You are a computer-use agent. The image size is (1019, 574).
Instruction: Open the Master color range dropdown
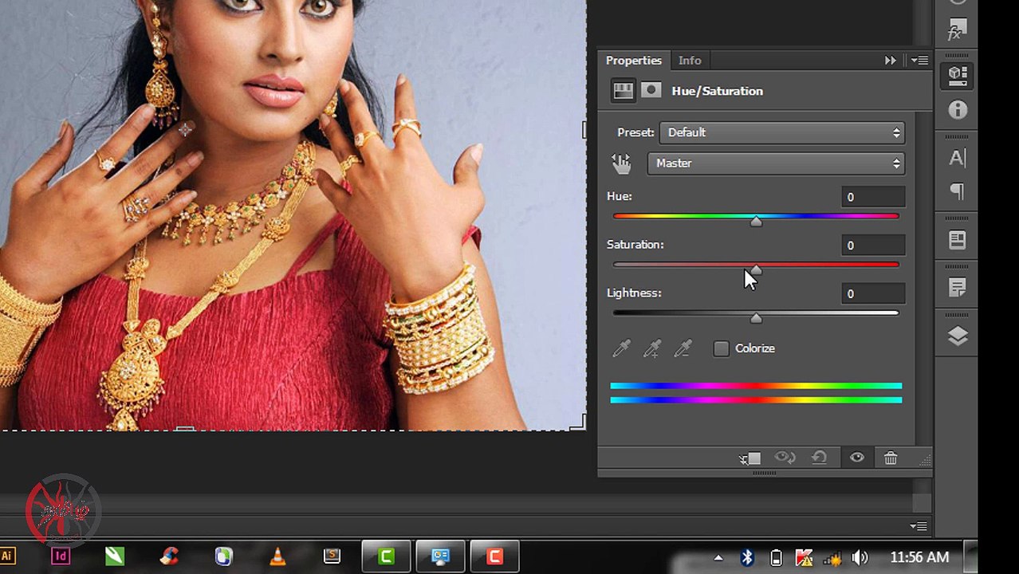click(776, 163)
